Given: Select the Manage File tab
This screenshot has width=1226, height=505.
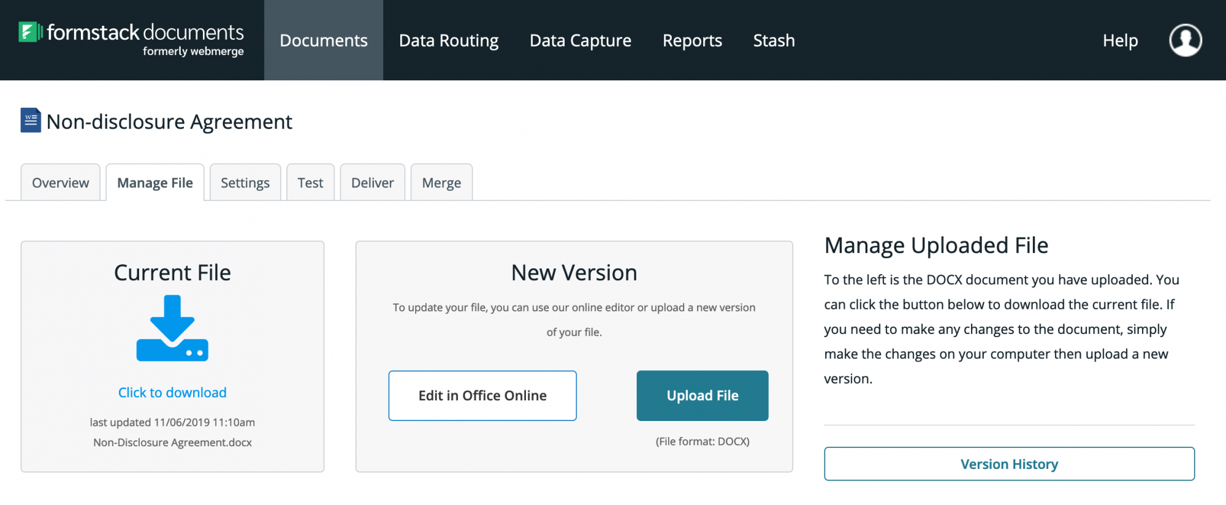Looking at the screenshot, I should coord(155,183).
